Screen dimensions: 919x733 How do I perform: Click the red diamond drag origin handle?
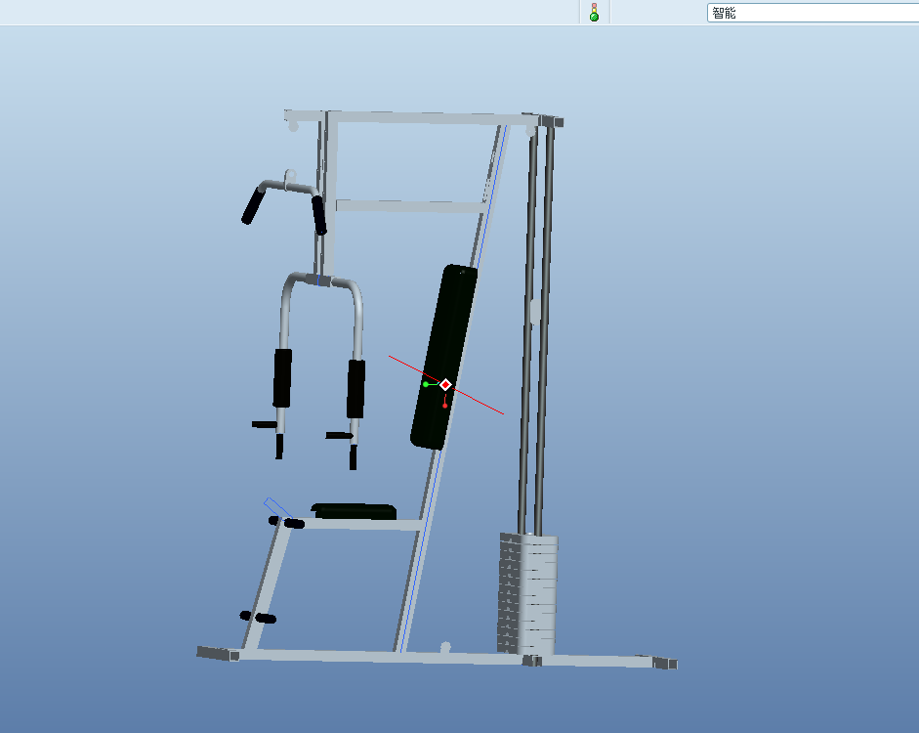pyautogui.click(x=445, y=385)
